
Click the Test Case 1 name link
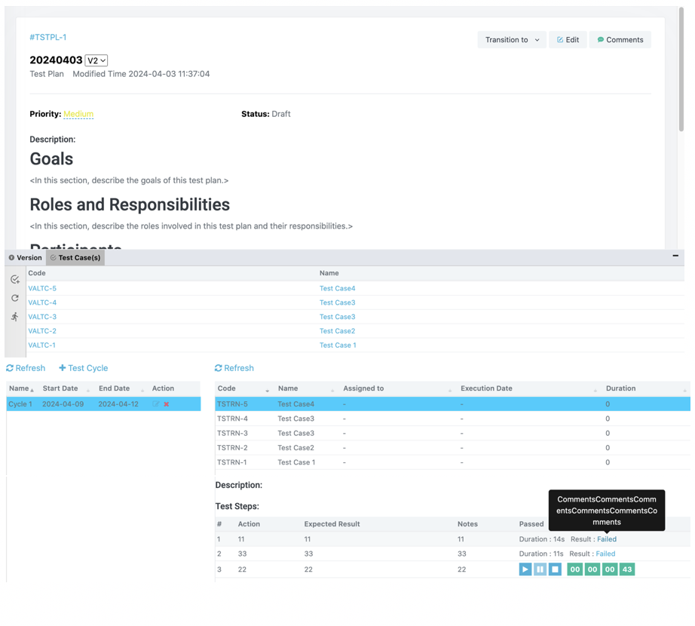(338, 345)
